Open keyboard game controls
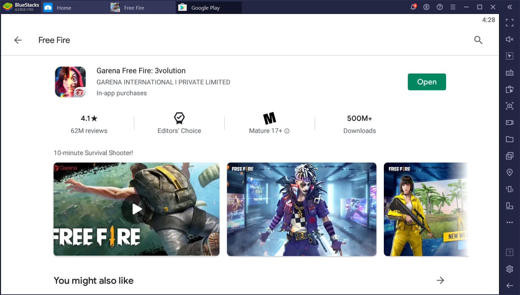The height and width of the screenshot is (295, 520). tap(510, 73)
